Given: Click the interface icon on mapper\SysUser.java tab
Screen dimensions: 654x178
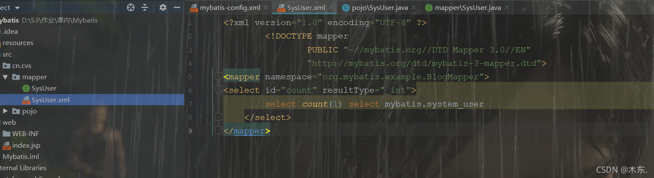Looking at the screenshot, I should click(428, 8).
